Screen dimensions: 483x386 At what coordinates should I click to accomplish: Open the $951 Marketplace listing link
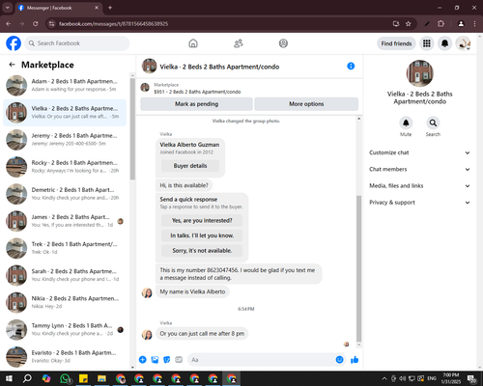click(x=197, y=92)
